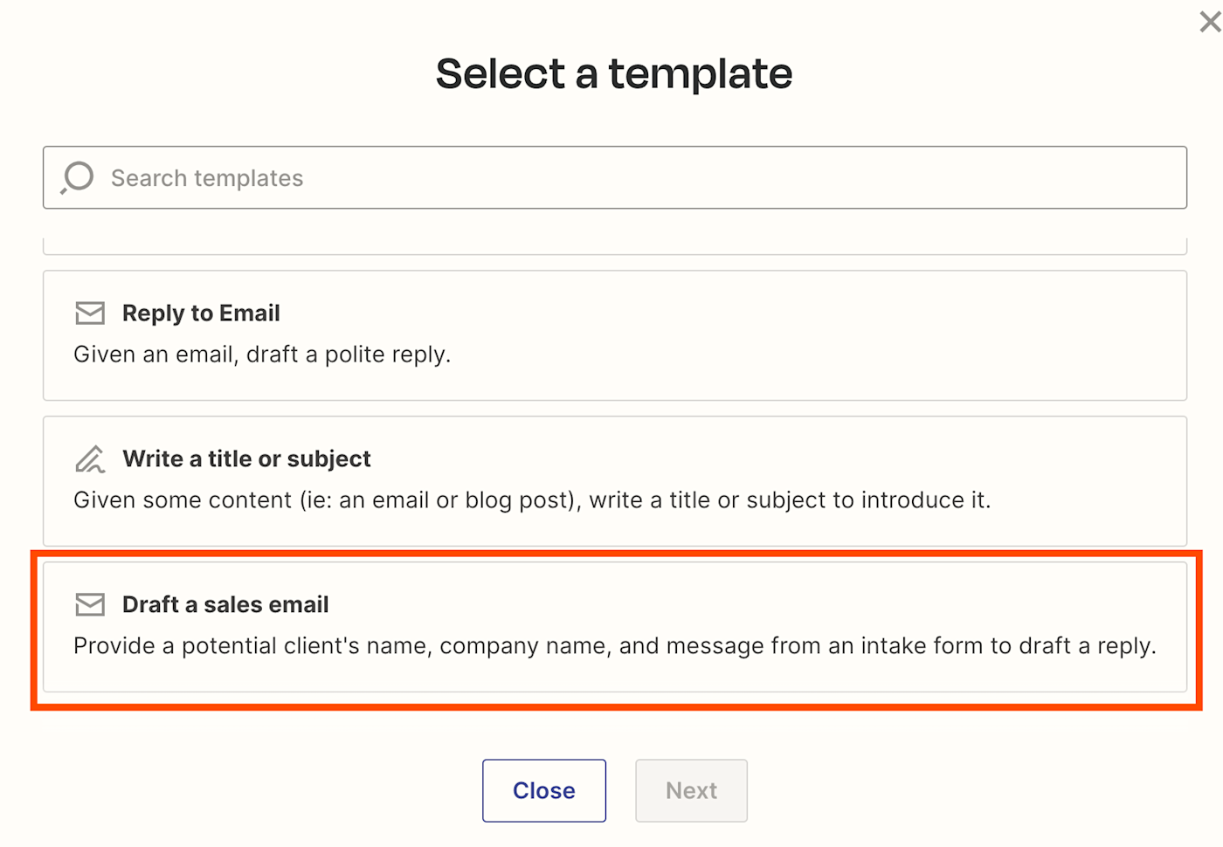Screen dimensions: 1223x847
Task: Click 'Search templates' placeholder text
Action: (x=207, y=178)
